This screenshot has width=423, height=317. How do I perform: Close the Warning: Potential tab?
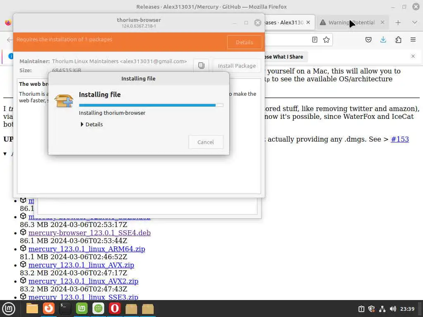click(x=382, y=22)
